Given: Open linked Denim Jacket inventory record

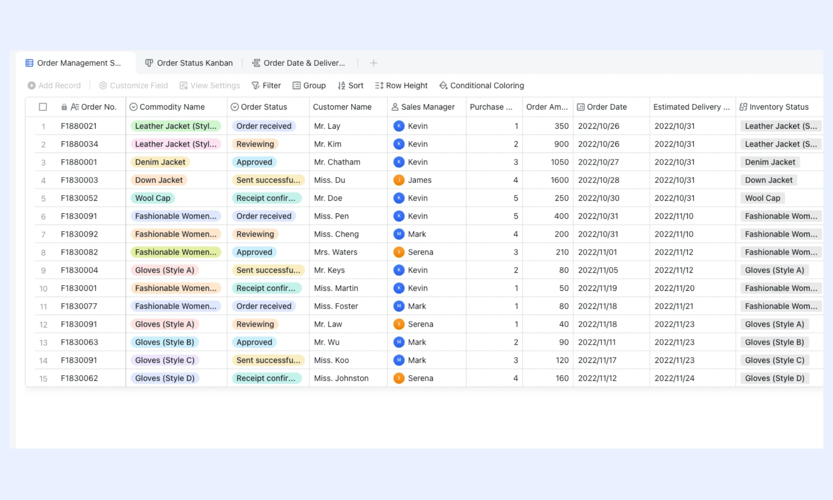Looking at the screenshot, I should point(770,162).
